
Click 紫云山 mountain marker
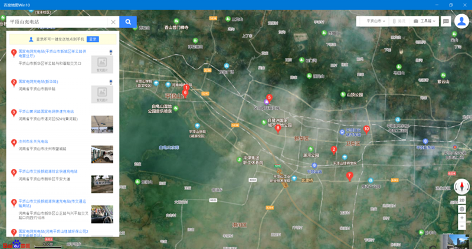point(443,76)
